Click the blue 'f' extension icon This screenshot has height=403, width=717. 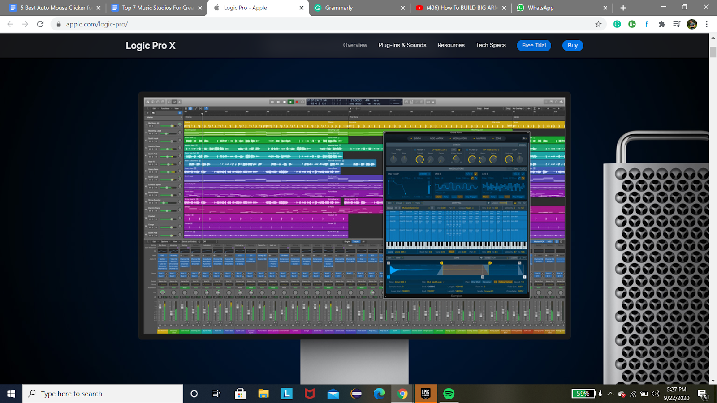[x=647, y=24]
